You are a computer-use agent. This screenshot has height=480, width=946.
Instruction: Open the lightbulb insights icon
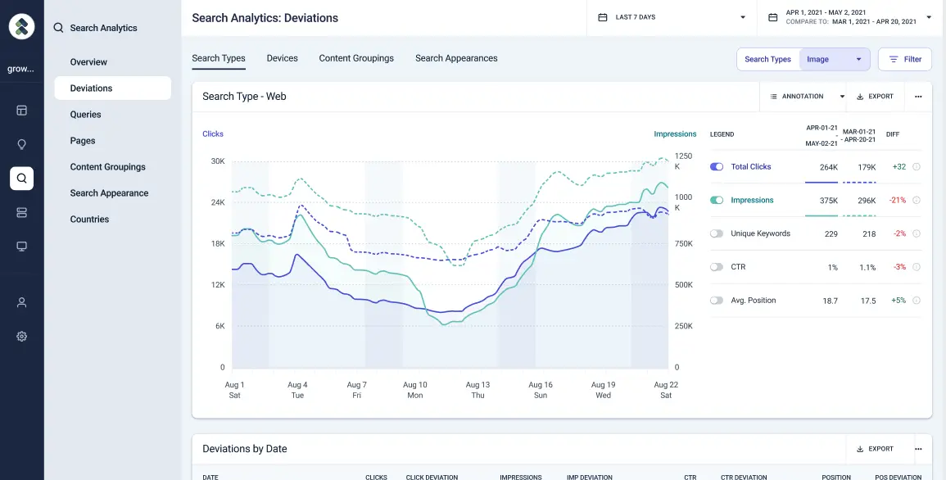[22, 144]
